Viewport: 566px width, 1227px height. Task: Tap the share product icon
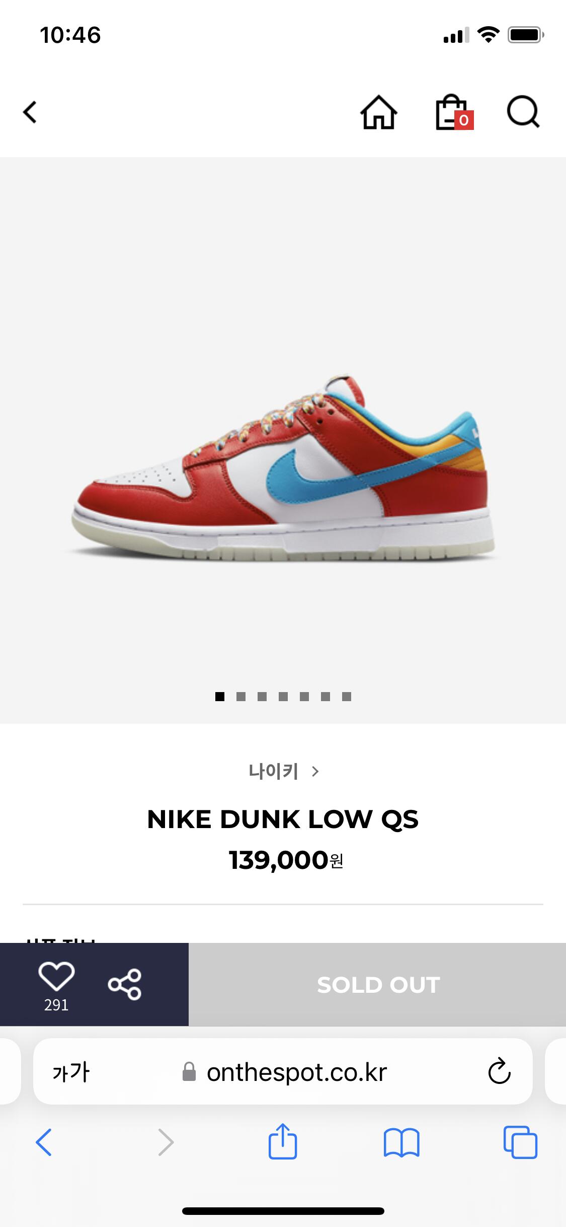tap(124, 984)
